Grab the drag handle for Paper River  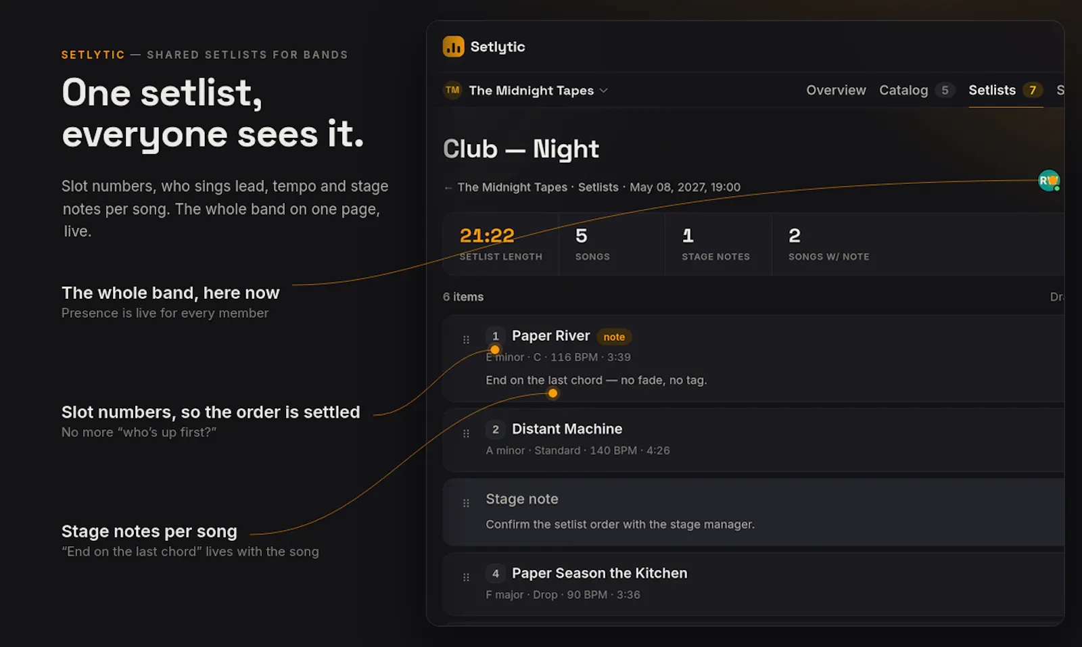[x=466, y=339]
